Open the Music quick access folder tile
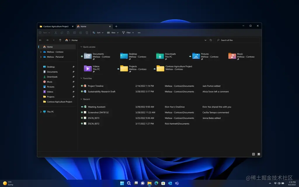 pyautogui.click(x=241, y=56)
